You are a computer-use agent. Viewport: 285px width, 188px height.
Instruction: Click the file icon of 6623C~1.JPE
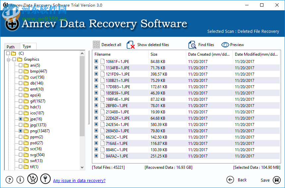click(103, 137)
